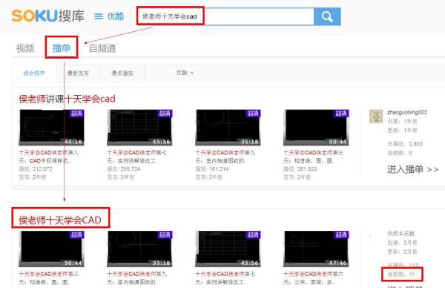Click play count 212,072
Image resolution: width=445 pixels, height=288 pixels.
click(x=36, y=168)
